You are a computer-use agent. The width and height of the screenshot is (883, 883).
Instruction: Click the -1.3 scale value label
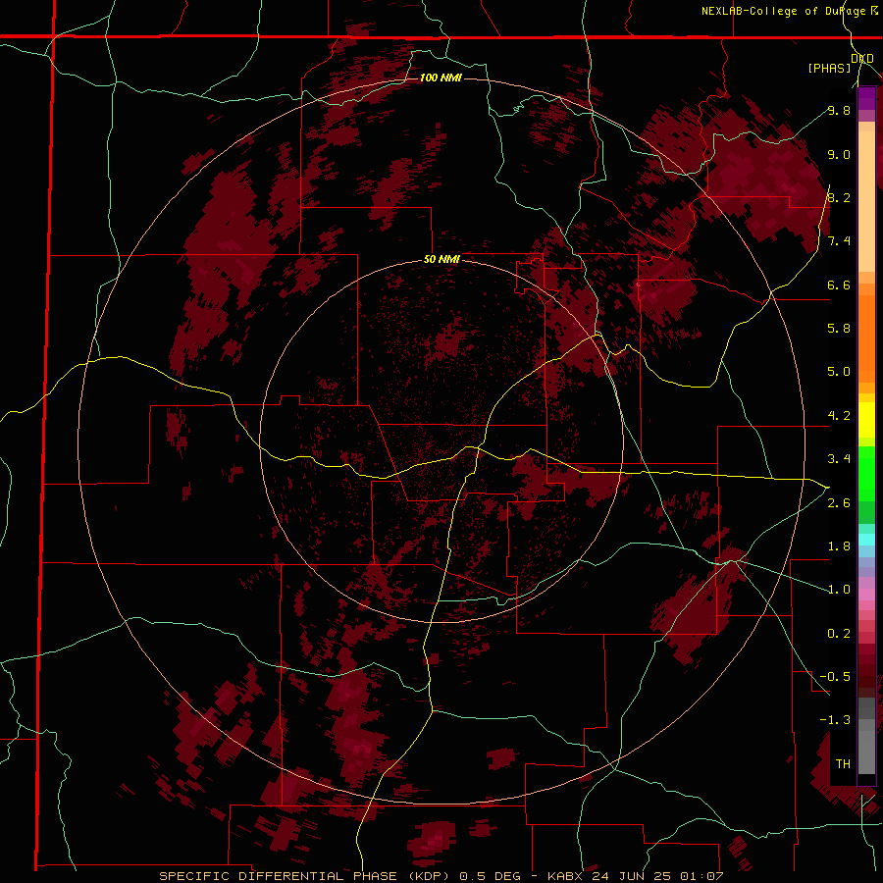(835, 720)
